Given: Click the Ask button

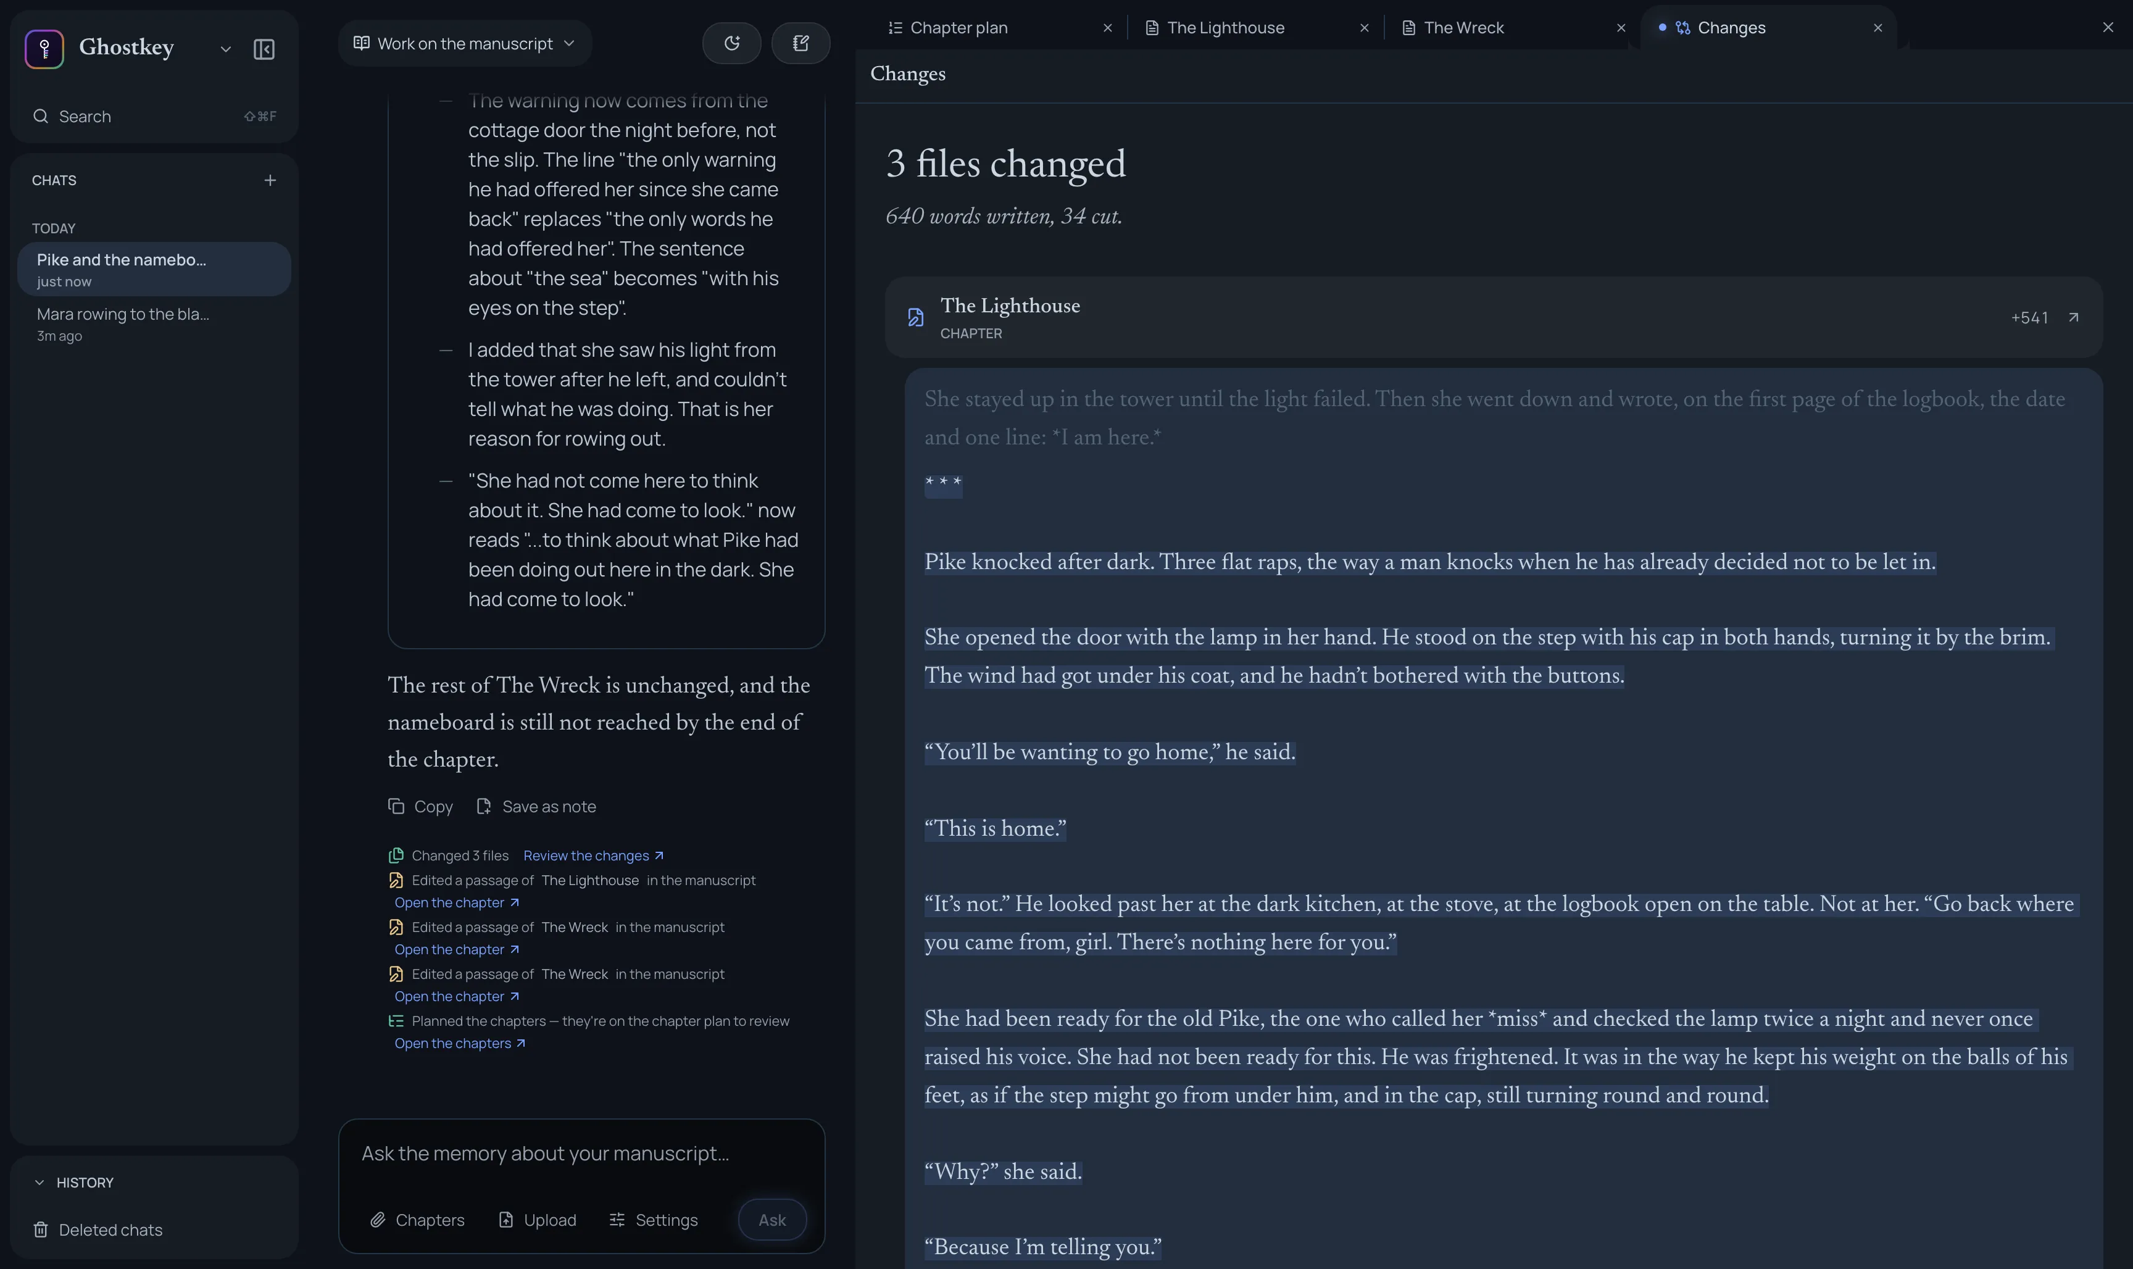Looking at the screenshot, I should (772, 1220).
